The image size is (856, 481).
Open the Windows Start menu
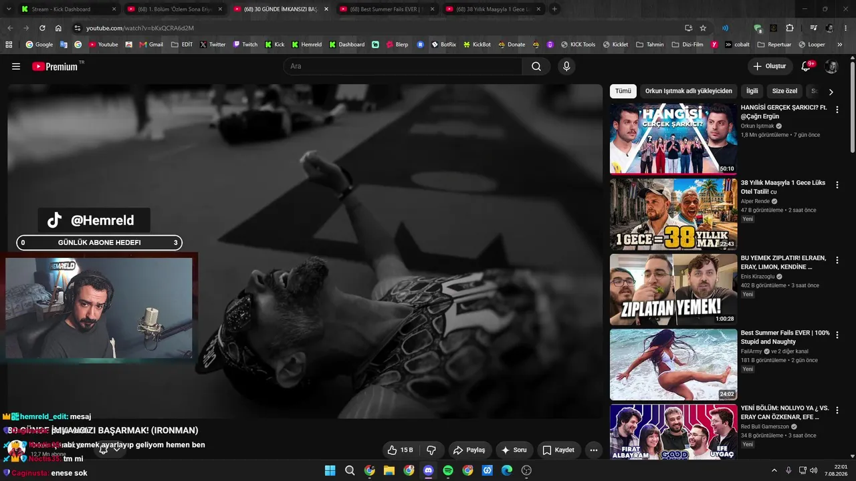coord(330,470)
